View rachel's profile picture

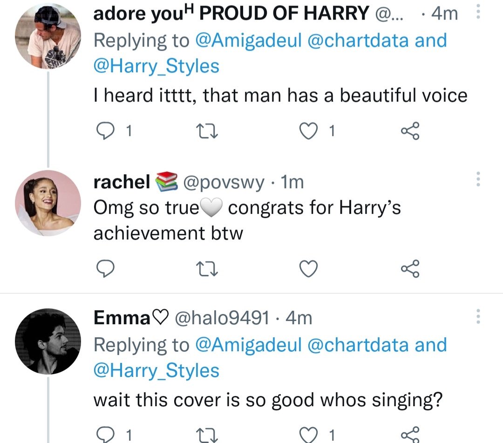tap(48, 203)
